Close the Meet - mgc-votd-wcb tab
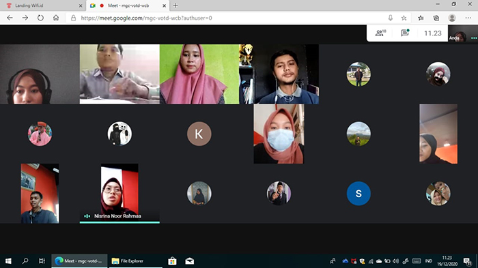This screenshot has width=478, height=268. tap(164, 5)
